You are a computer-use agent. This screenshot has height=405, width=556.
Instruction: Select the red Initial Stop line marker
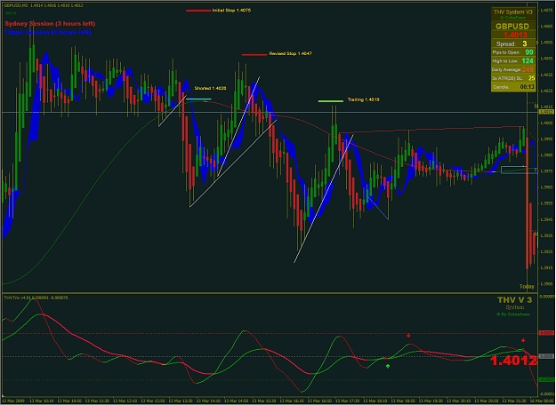198,11
